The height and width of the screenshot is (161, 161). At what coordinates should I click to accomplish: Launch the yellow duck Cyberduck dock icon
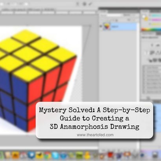[x=87, y=155]
